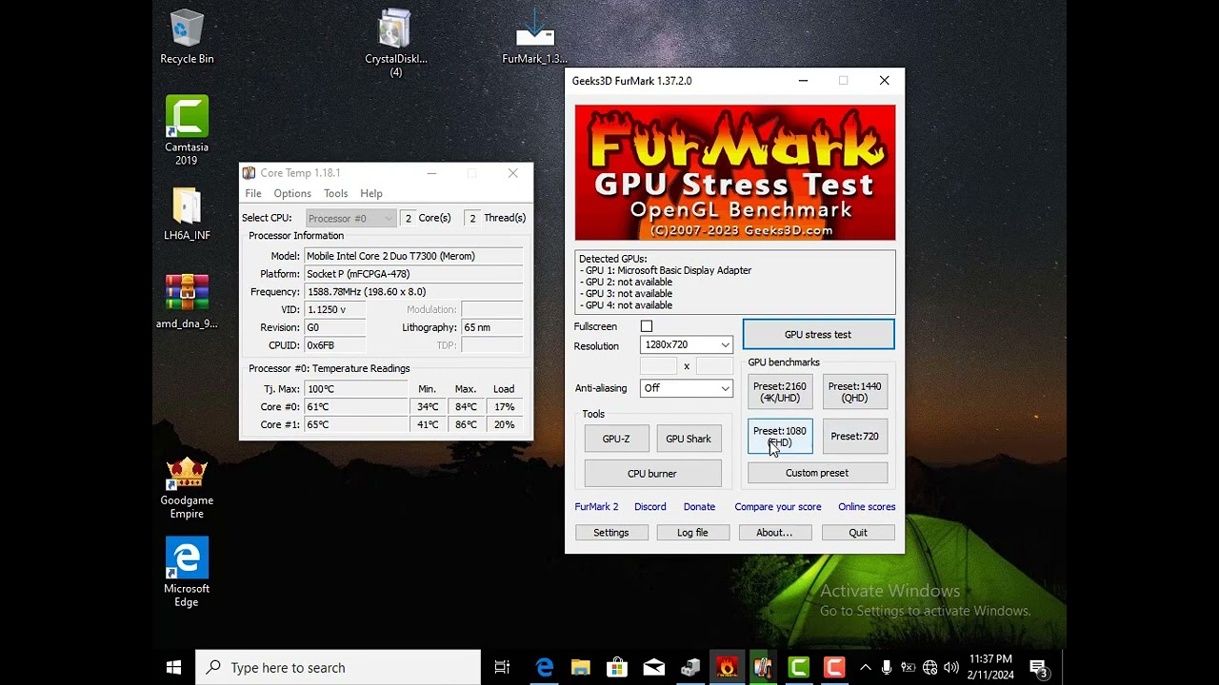Select the CrystalDisk desktop icon

pyautogui.click(x=395, y=44)
